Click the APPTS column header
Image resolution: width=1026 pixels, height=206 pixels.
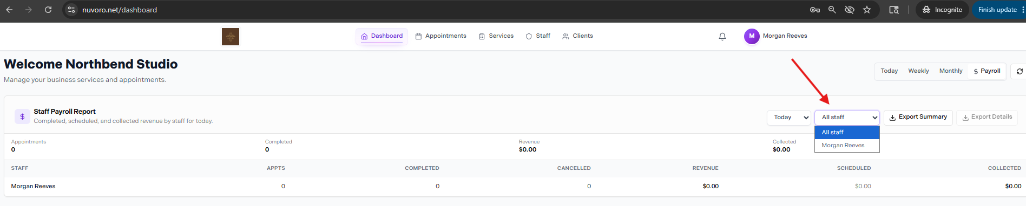click(x=276, y=168)
